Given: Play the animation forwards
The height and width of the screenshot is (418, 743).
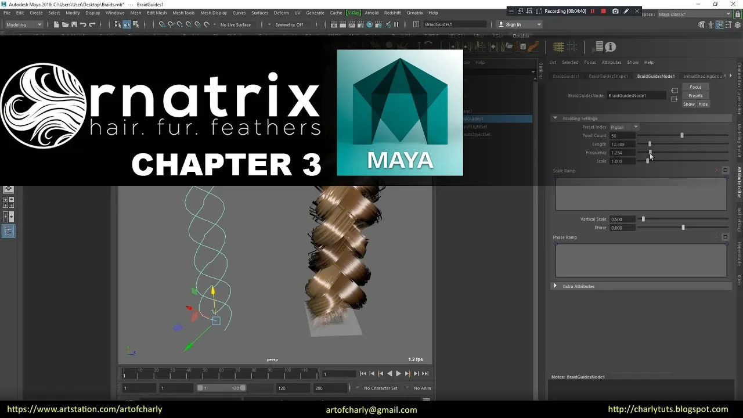Looking at the screenshot, I should tap(398, 373).
